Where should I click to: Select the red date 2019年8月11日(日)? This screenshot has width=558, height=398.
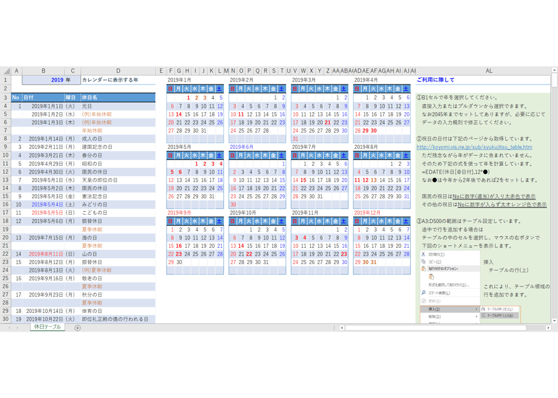tap(43, 254)
